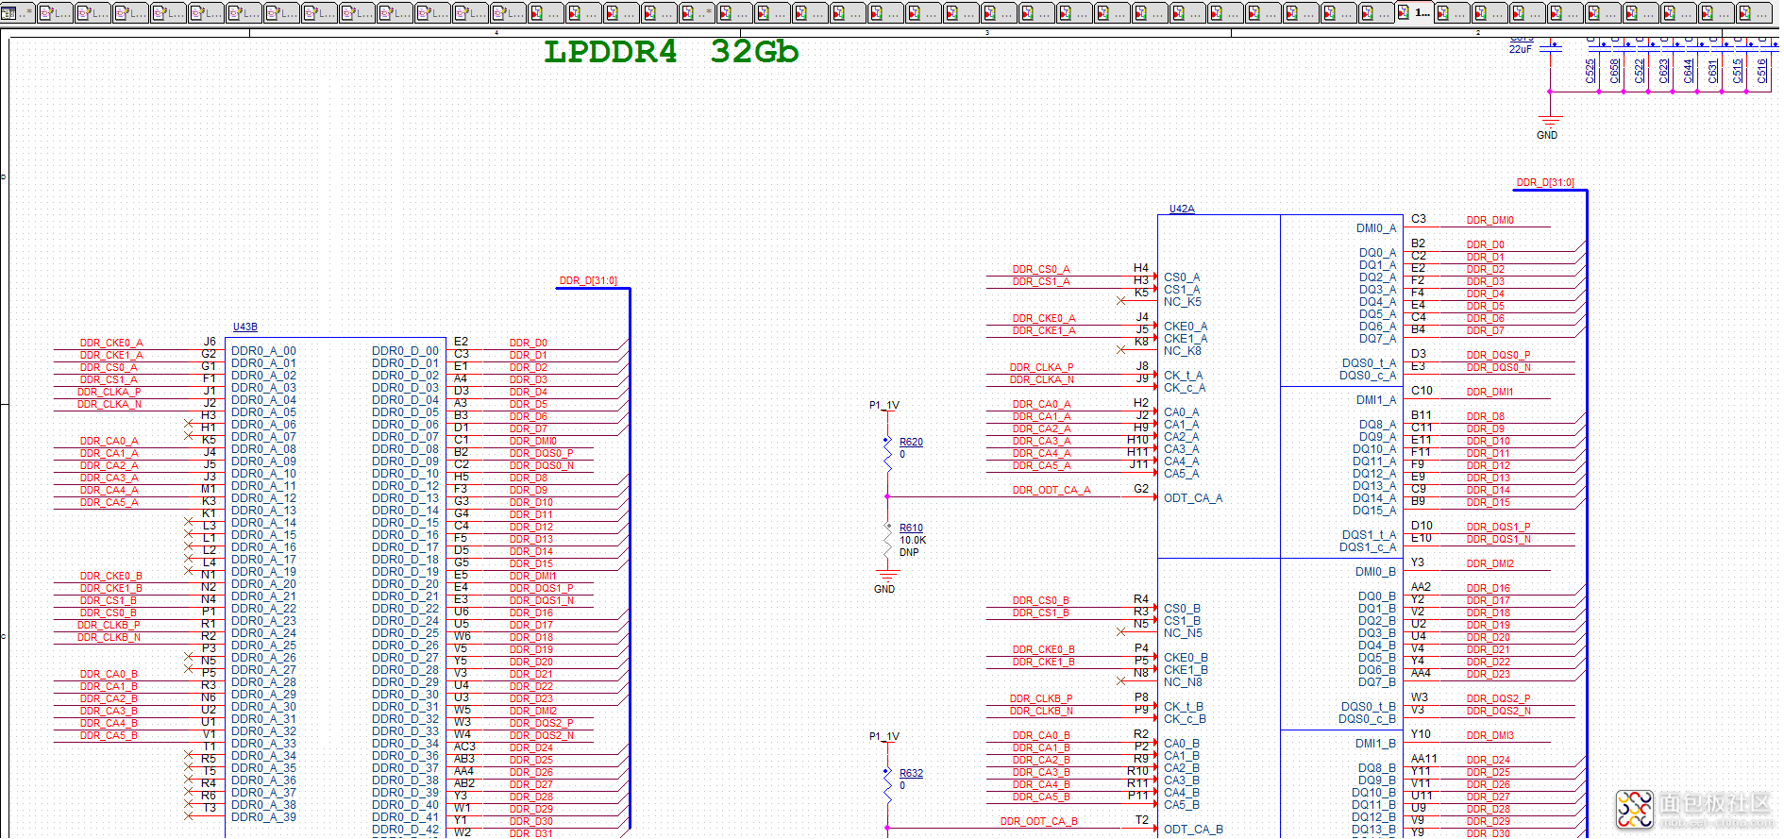
Task: Select the DDR_ODT_CA_A net label
Action: point(1052,490)
